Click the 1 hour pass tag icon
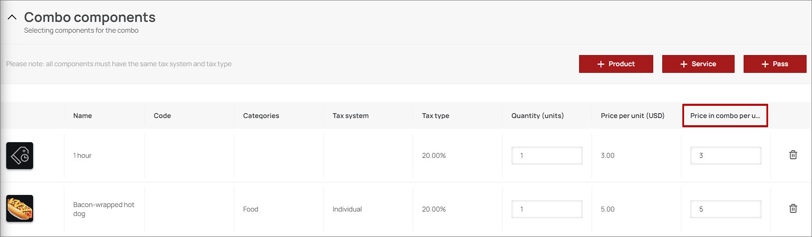The height and width of the screenshot is (237, 812). [20, 156]
